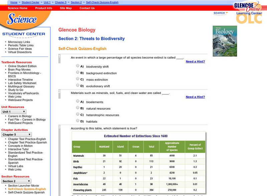Image resolution: width=267 pixels, height=196 pixels.
Task: Open Product Info menu item
Action: pyautogui.click(x=44, y=8)
